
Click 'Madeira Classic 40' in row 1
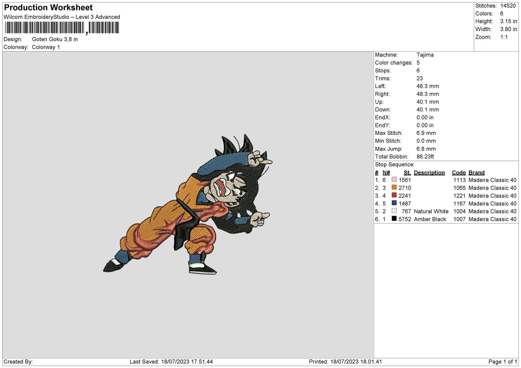pos(493,180)
